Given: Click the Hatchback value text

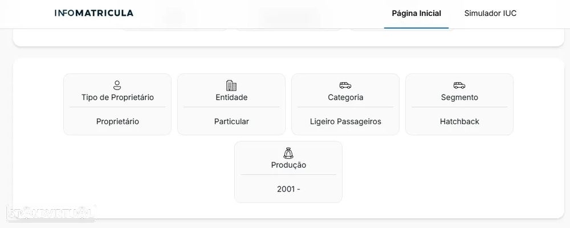Looking at the screenshot, I should tap(459, 121).
